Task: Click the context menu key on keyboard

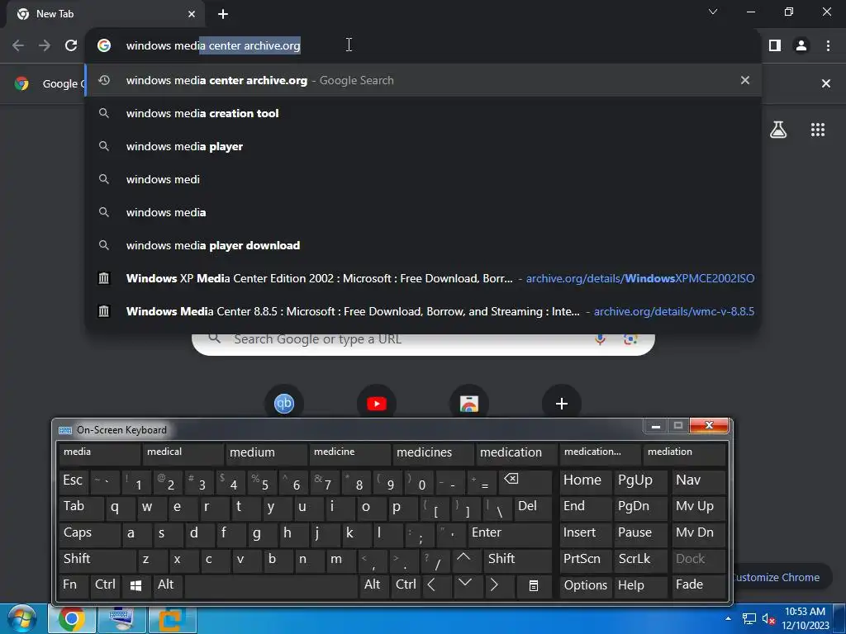Action: coord(533,585)
